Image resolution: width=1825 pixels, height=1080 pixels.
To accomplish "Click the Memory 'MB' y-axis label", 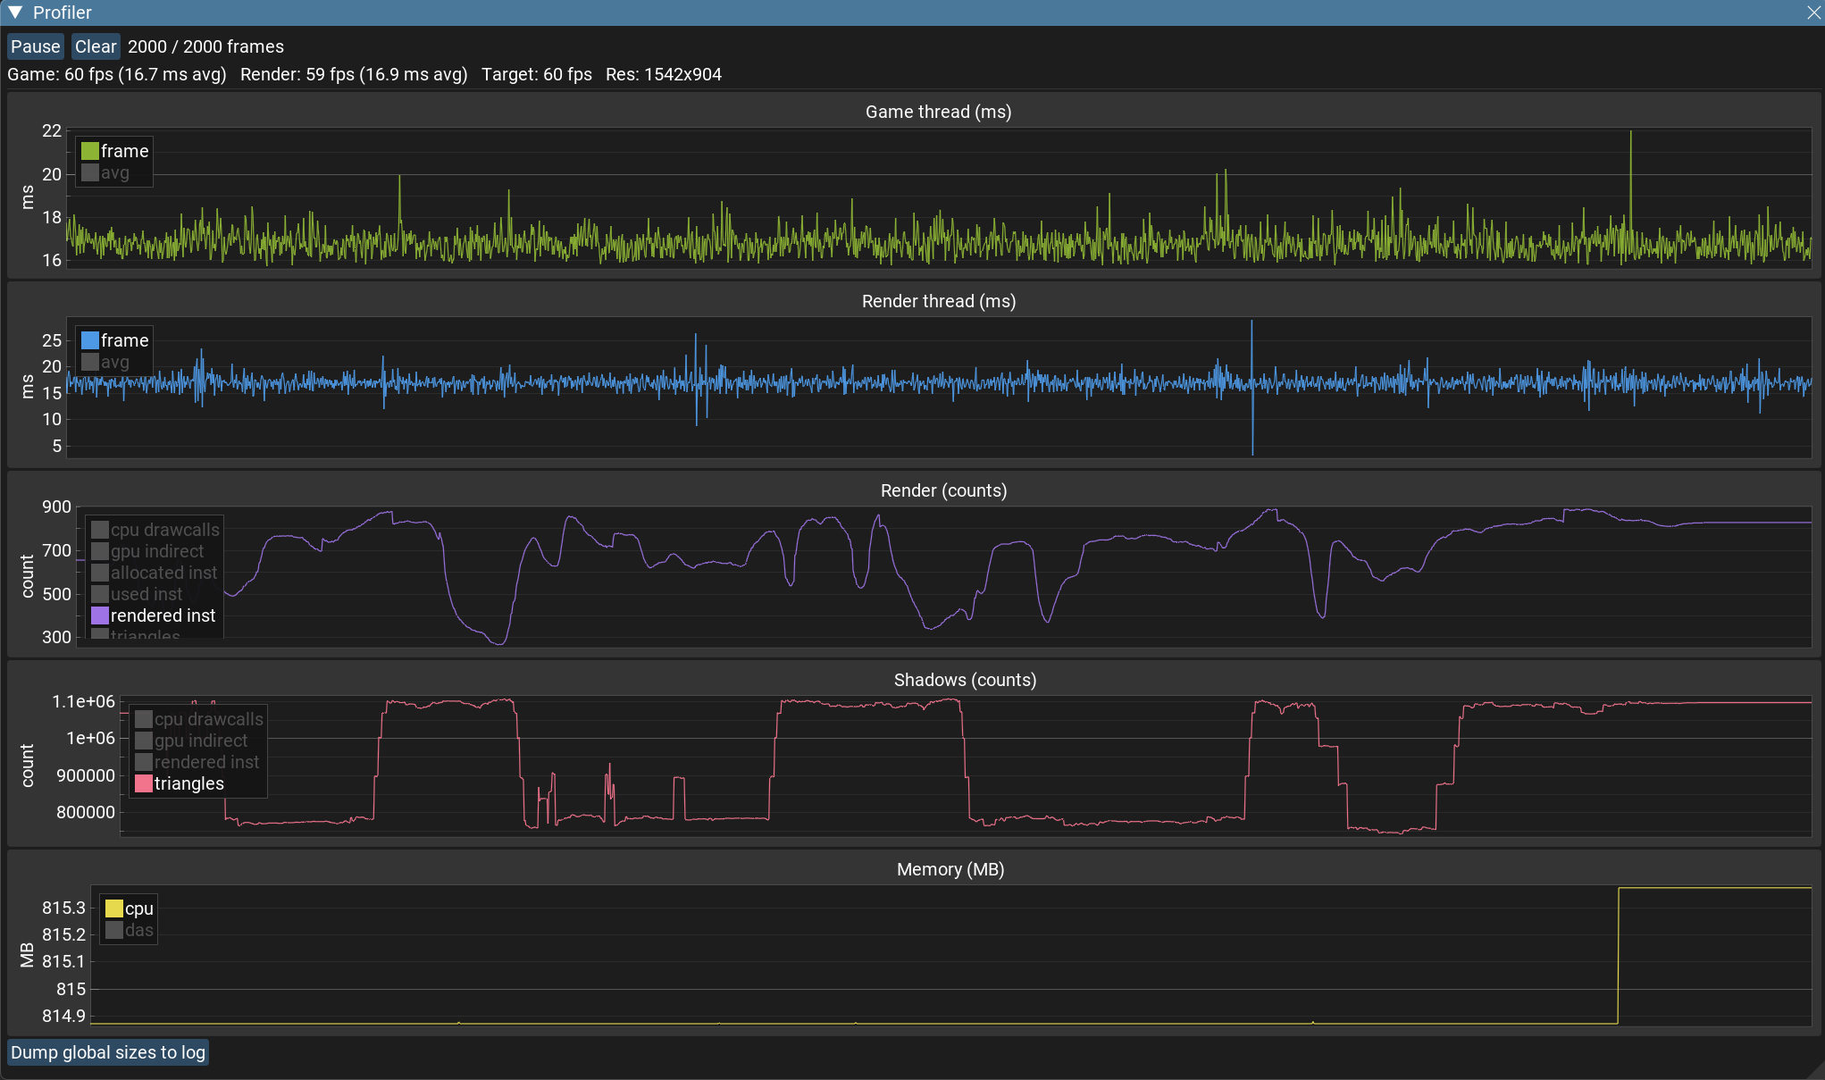I will [28, 955].
